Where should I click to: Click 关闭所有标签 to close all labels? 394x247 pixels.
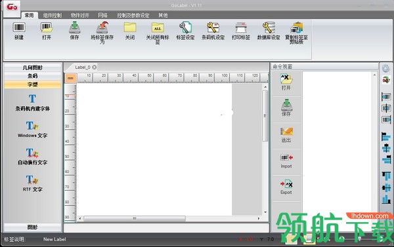click(x=158, y=28)
